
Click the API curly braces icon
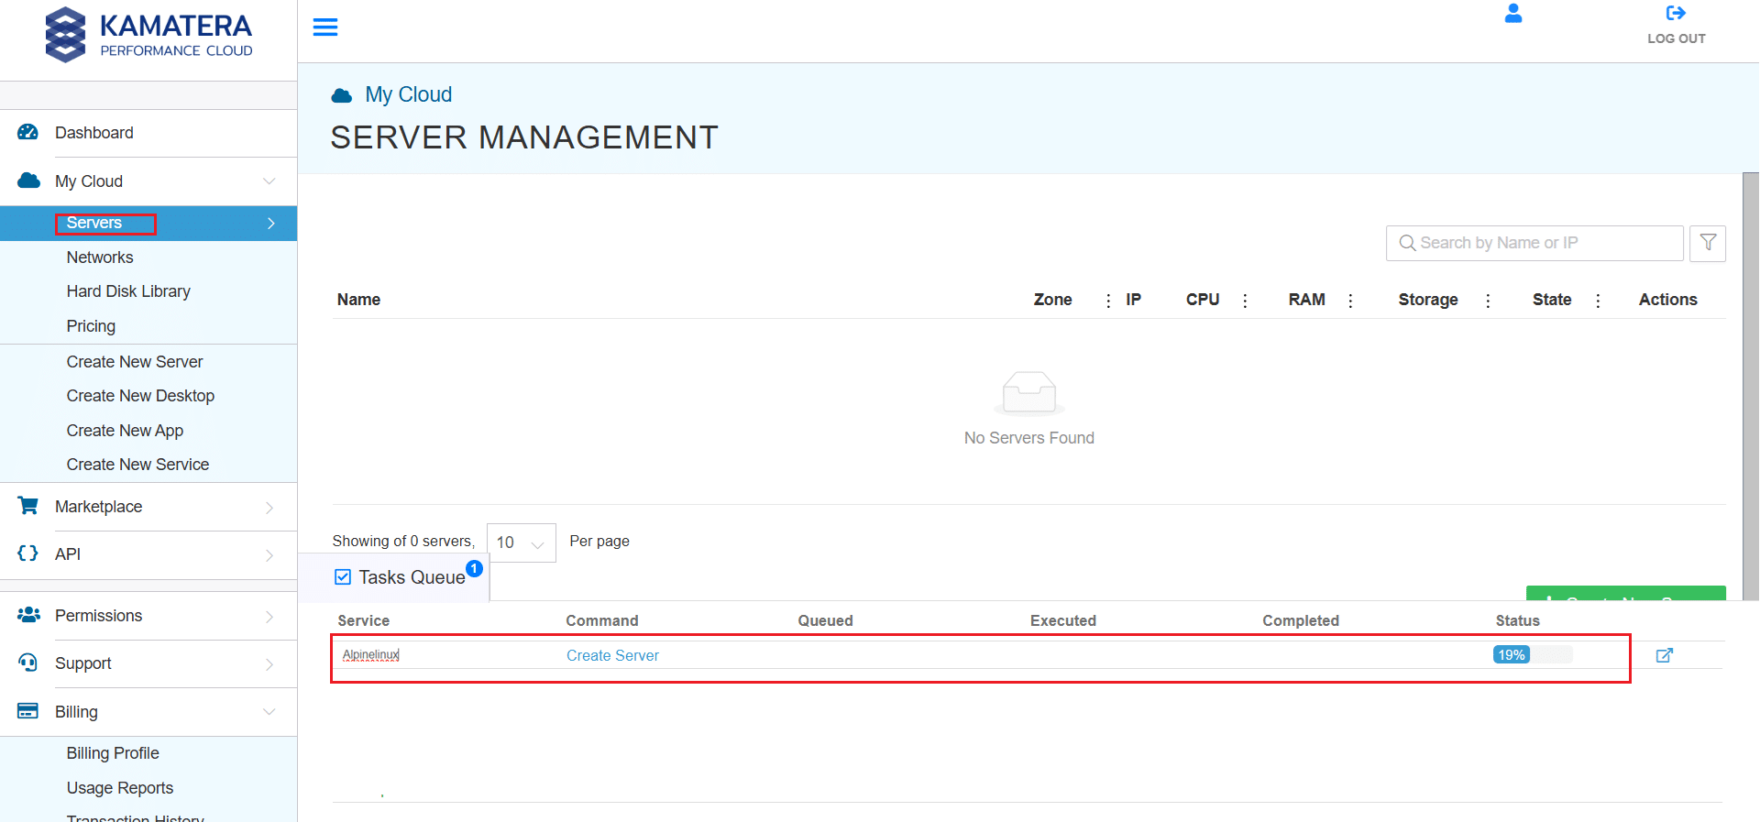pyautogui.click(x=28, y=553)
